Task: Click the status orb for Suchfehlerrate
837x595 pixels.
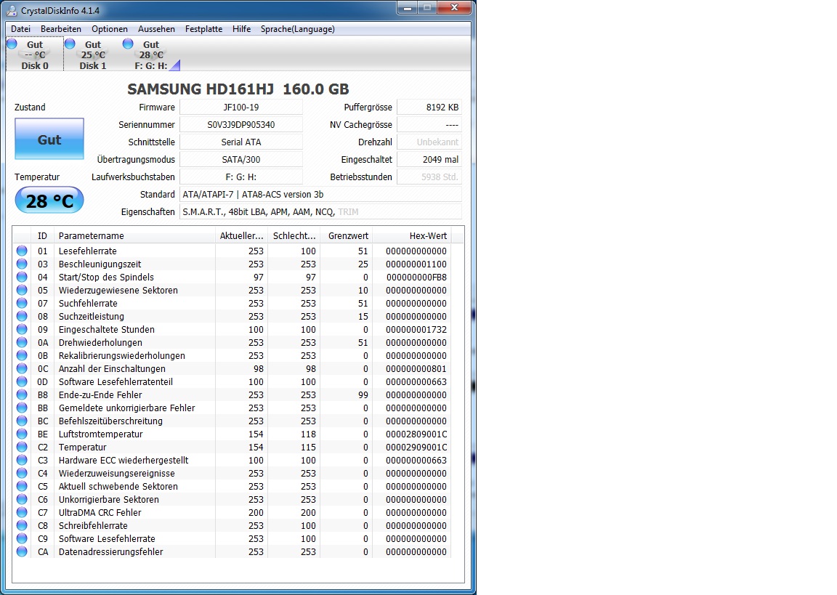Action: click(22, 303)
